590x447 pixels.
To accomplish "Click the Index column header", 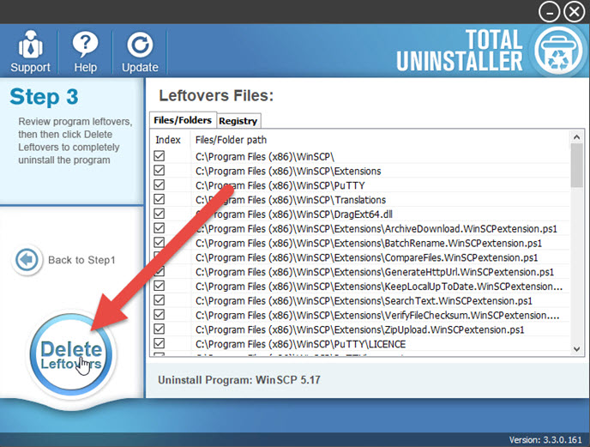I will [x=168, y=140].
